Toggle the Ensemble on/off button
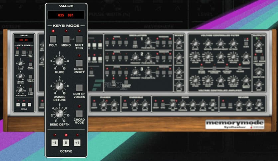The width and height of the screenshot is (278, 161). (x=125, y=104)
